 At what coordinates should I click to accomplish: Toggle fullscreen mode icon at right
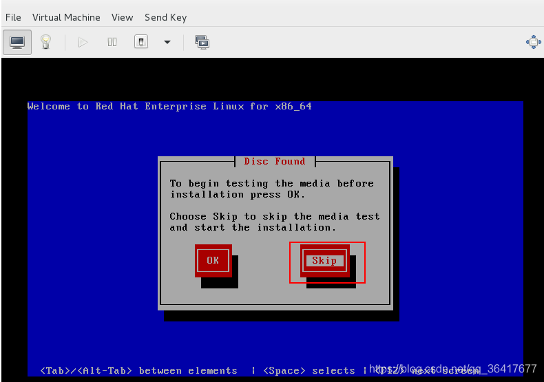(533, 42)
